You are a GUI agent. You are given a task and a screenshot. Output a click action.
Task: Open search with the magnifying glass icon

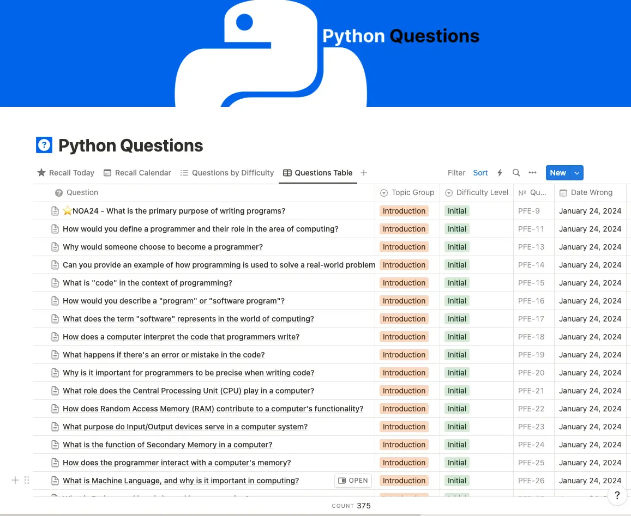pos(516,173)
